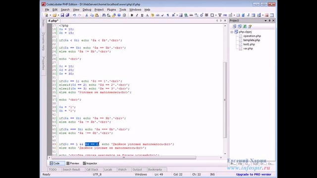Click the Save file toolbar icon
The height and width of the screenshot is (178, 317).
(62, 15)
